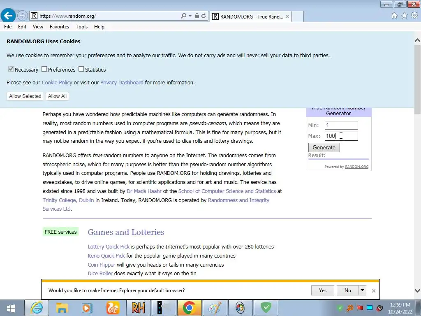Open the Help menu

pyautogui.click(x=99, y=27)
